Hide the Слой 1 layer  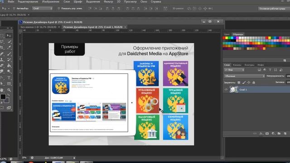tap(226, 90)
